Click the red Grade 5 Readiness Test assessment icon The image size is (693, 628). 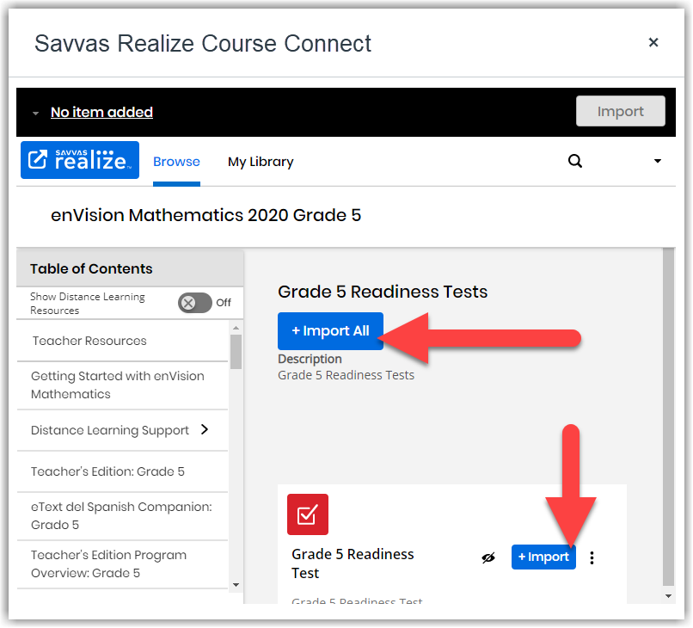point(307,514)
